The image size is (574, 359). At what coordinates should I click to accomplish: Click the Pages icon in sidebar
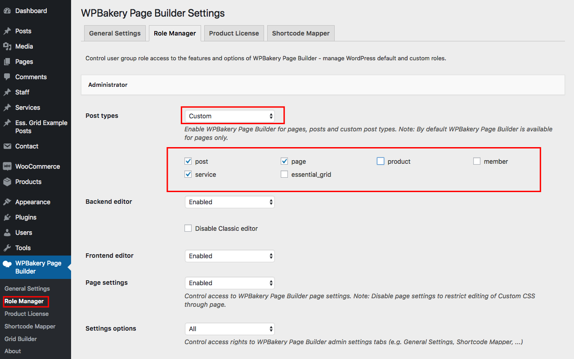[7, 62]
